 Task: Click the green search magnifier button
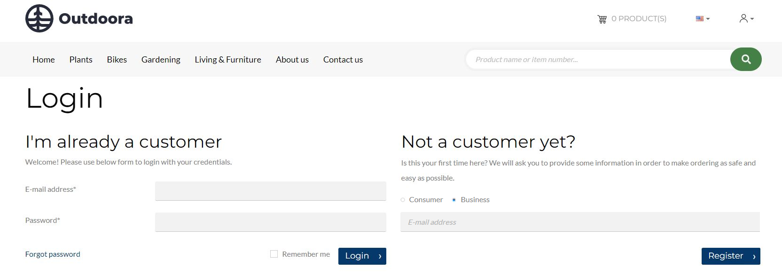pos(746,59)
